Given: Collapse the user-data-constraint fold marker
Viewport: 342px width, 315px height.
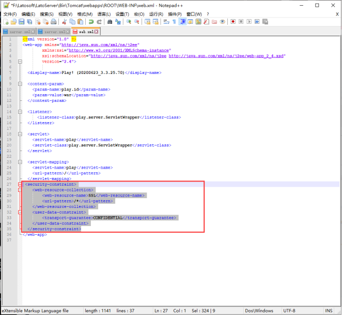Looking at the screenshot, I should (20, 212).
